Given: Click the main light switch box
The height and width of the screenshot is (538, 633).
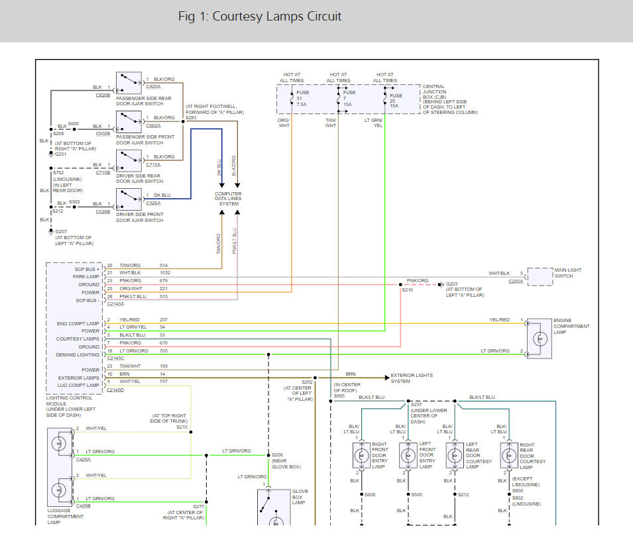Looking at the screenshot, I should pos(540,277).
